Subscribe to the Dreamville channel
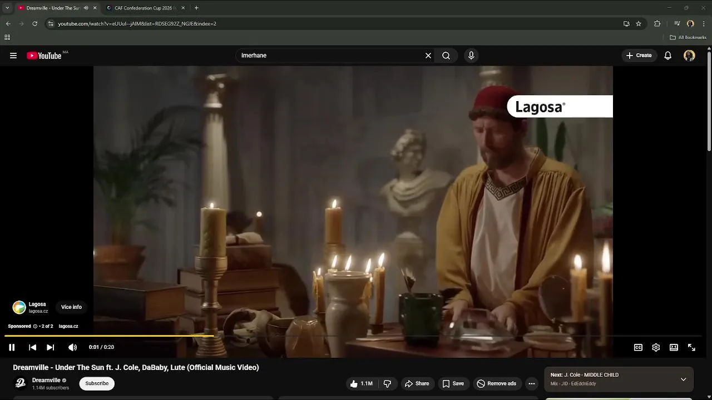 point(97,383)
